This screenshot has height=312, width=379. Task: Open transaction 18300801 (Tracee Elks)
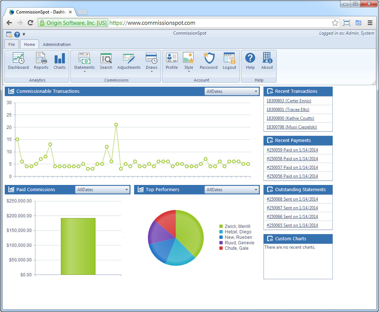[288, 109]
